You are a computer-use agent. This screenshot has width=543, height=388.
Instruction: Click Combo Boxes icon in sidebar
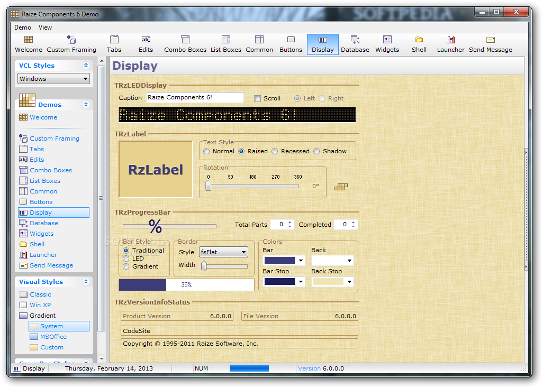point(23,170)
